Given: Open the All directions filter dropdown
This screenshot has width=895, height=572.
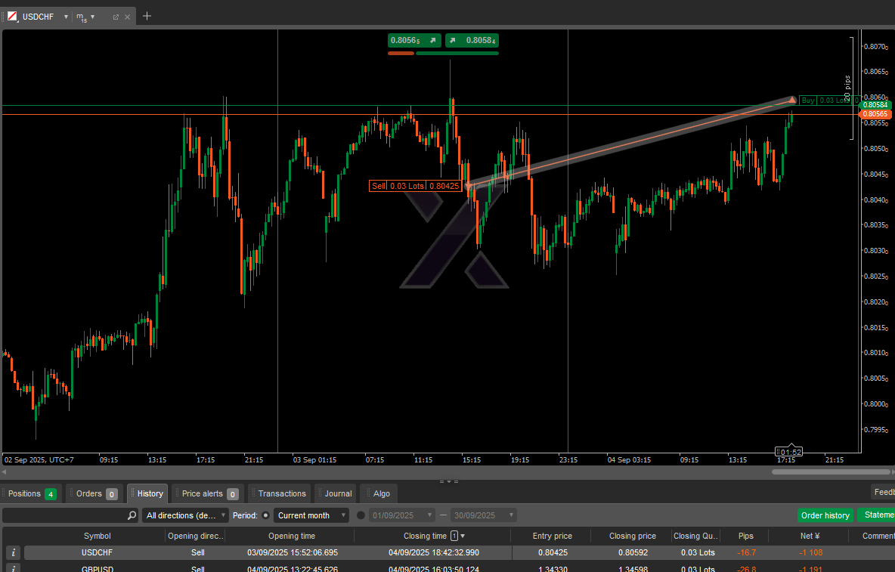Looking at the screenshot, I should point(185,515).
